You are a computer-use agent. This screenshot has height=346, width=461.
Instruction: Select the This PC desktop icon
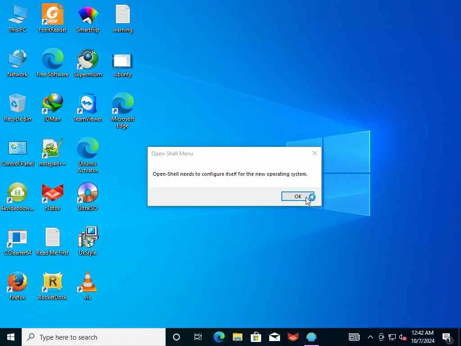click(18, 18)
